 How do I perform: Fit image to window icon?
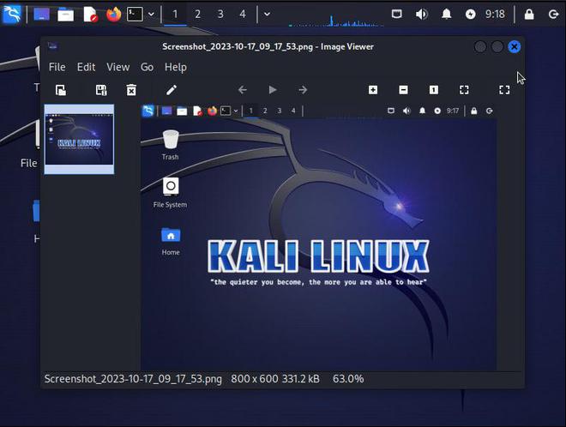[464, 90]
